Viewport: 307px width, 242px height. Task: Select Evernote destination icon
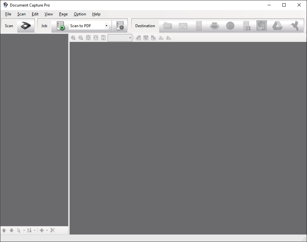click(262, 26)
